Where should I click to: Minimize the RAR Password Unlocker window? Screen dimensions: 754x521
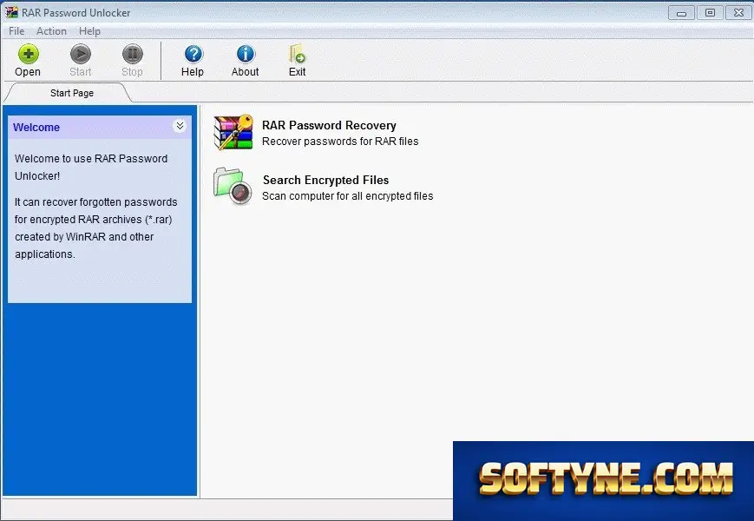pyautogui.click(x=681, y=13)
